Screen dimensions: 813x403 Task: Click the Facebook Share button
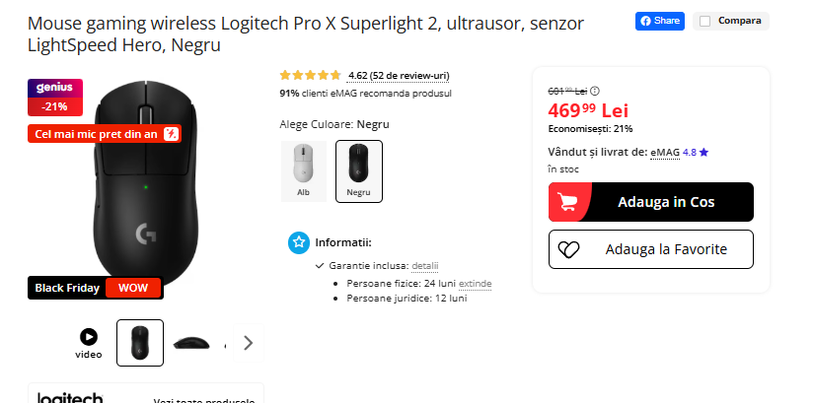point(660,21)
